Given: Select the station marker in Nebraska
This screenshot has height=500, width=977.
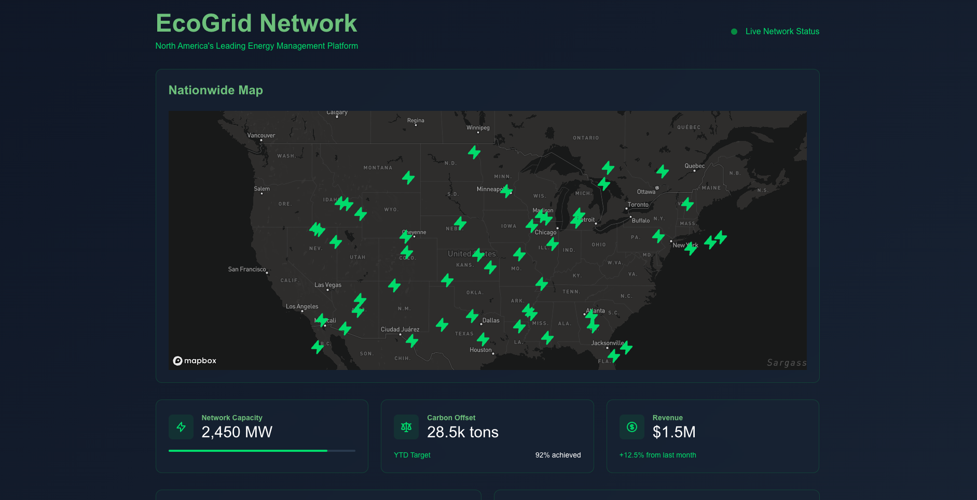Looking at the screenshot, I should click(460, 223).
